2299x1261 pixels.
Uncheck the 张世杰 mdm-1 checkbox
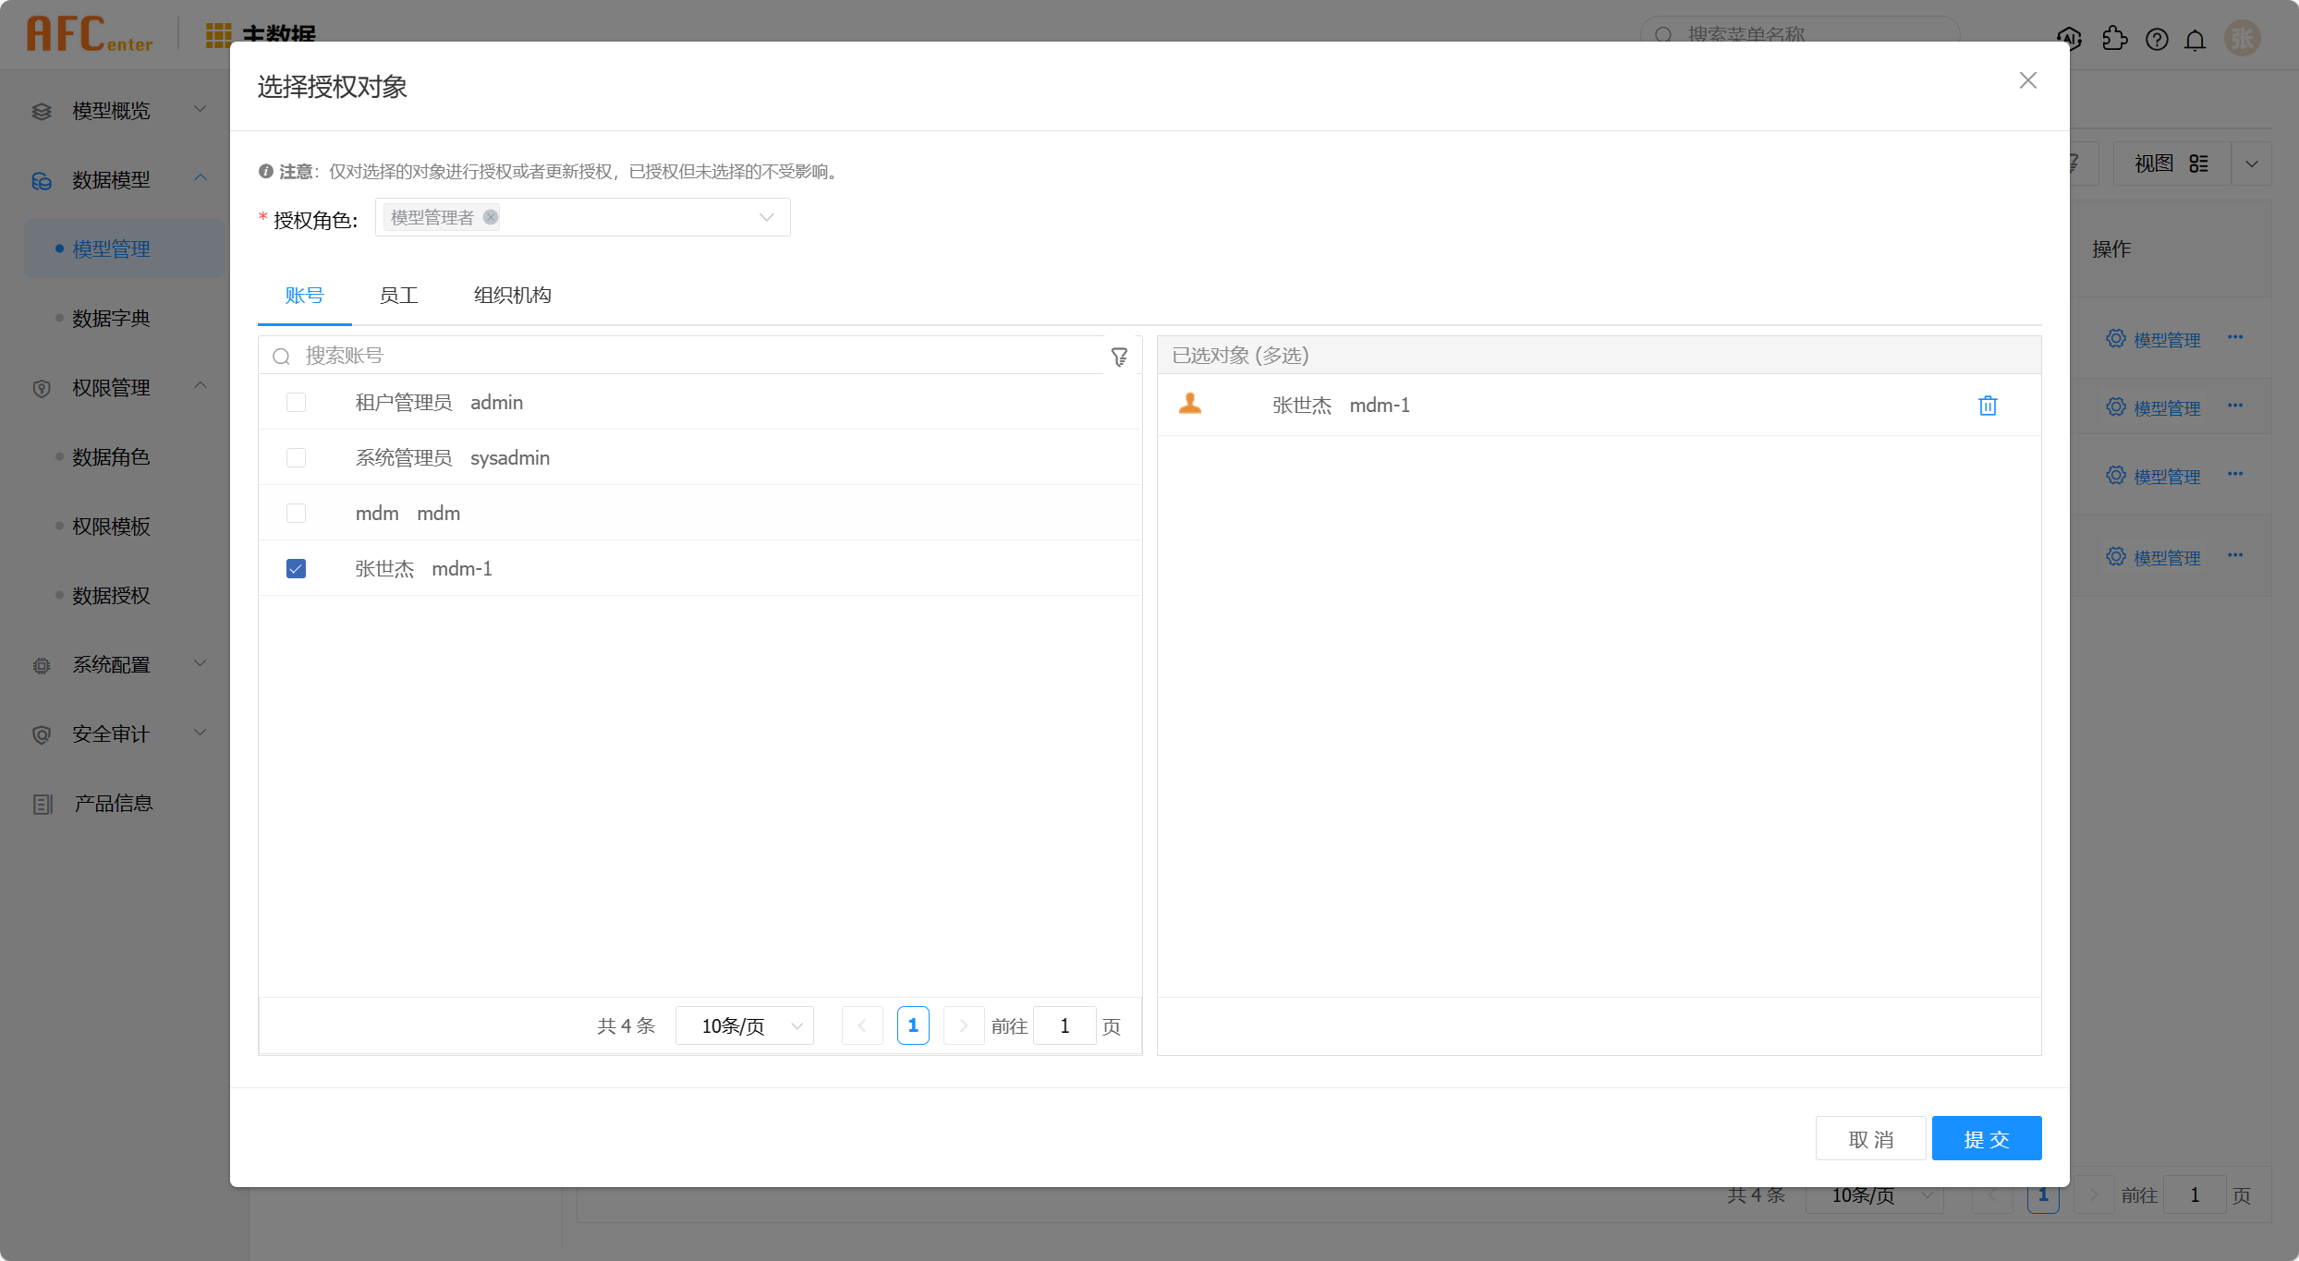(296, 568)
